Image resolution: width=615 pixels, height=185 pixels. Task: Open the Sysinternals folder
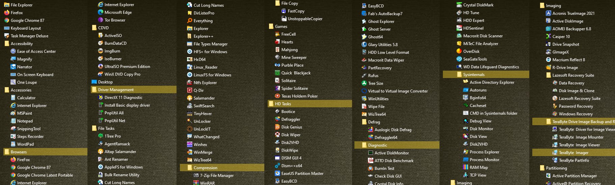[486, 75]
